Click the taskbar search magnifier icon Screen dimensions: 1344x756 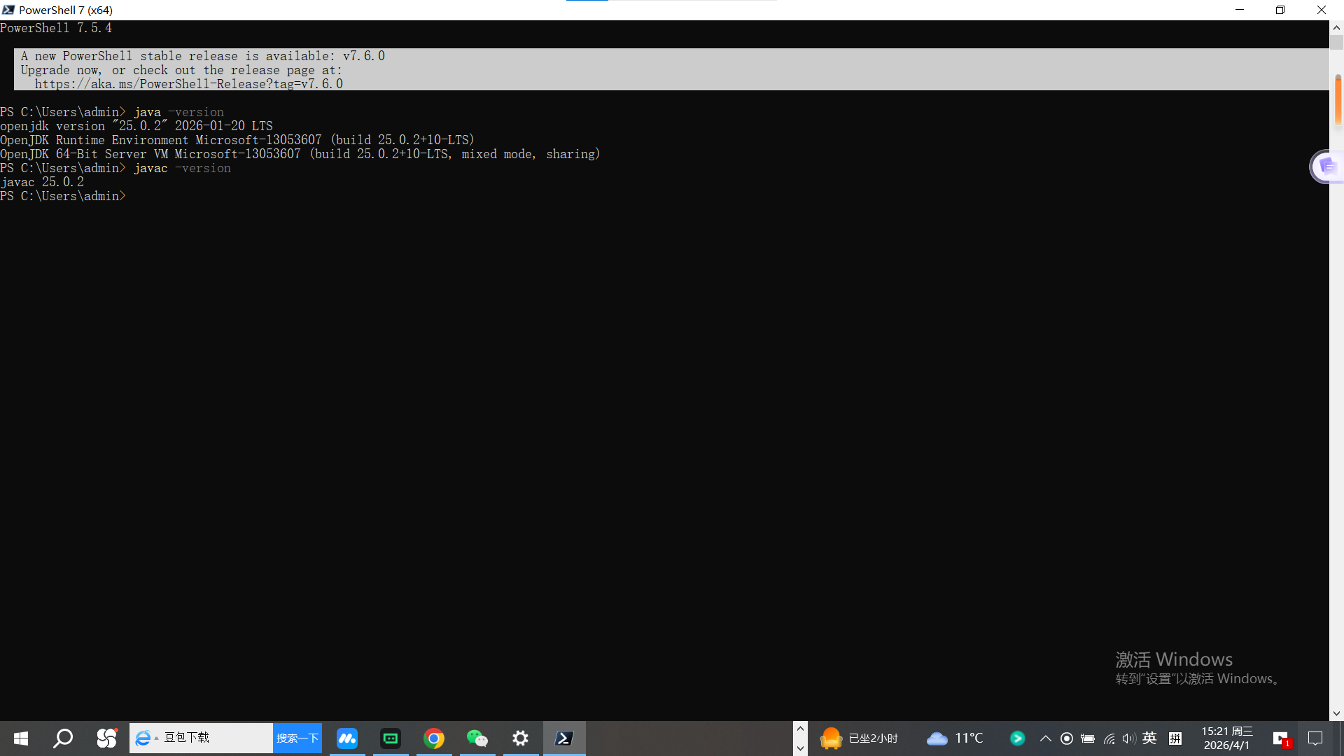(64, 738)
